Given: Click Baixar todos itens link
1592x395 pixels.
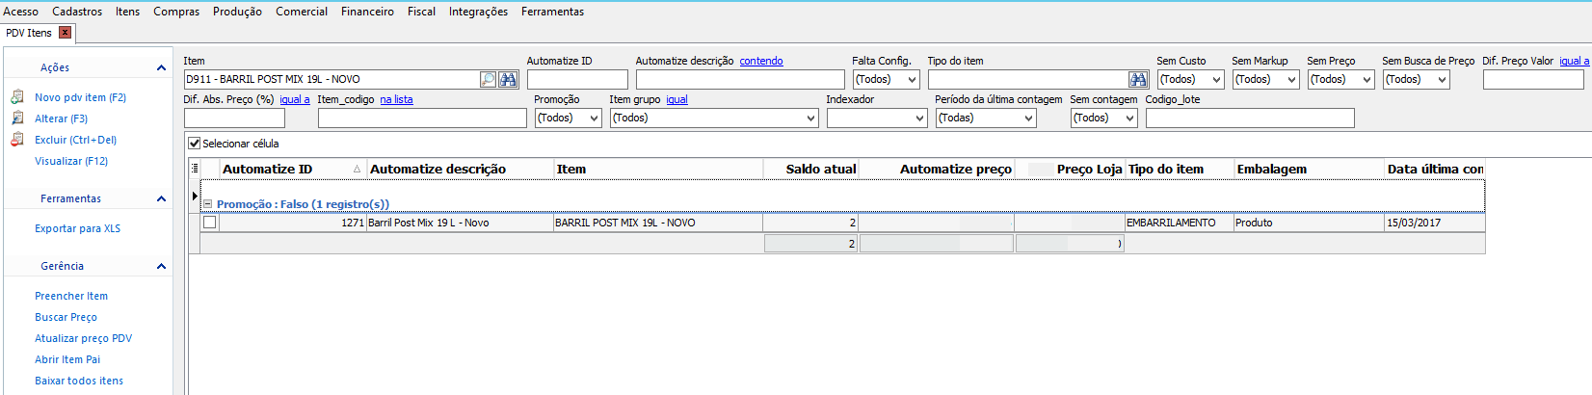Looking at the screenshot, I should [79, 381].
